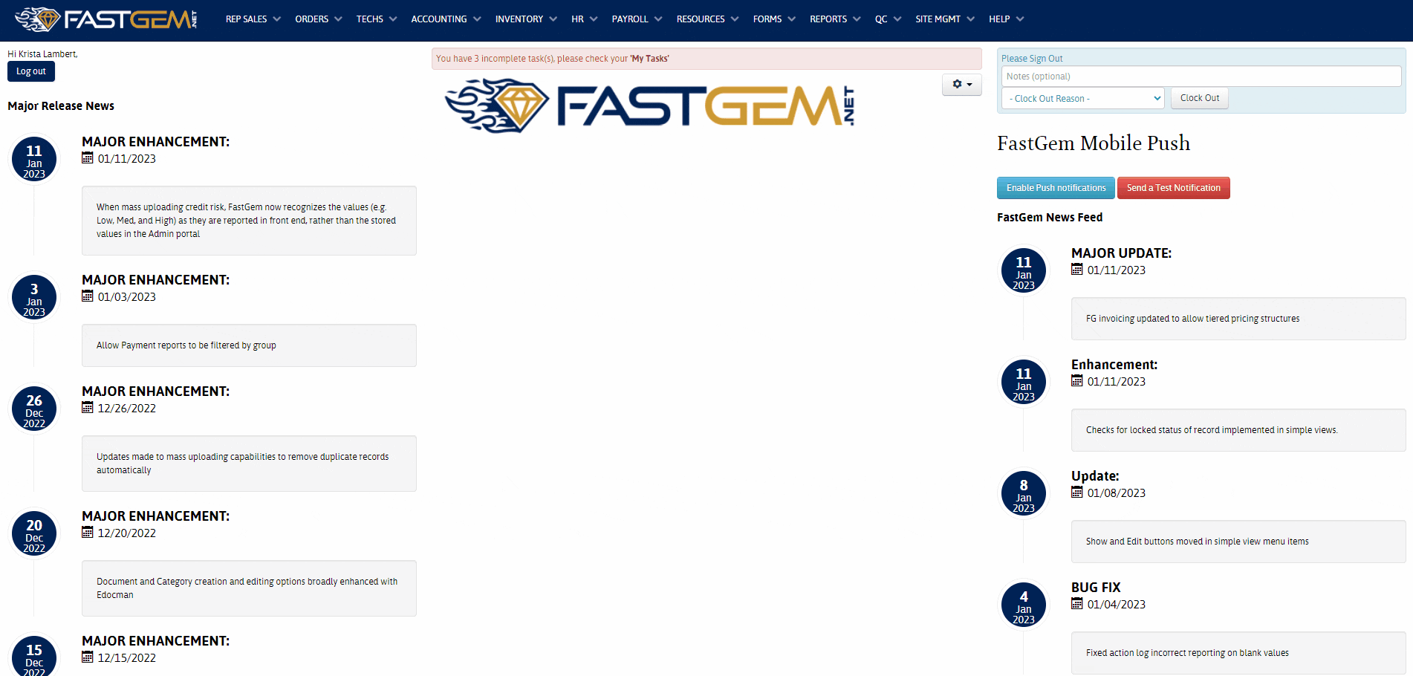Click calendar icon beside 01/03/2023

[x=88, y=296]
